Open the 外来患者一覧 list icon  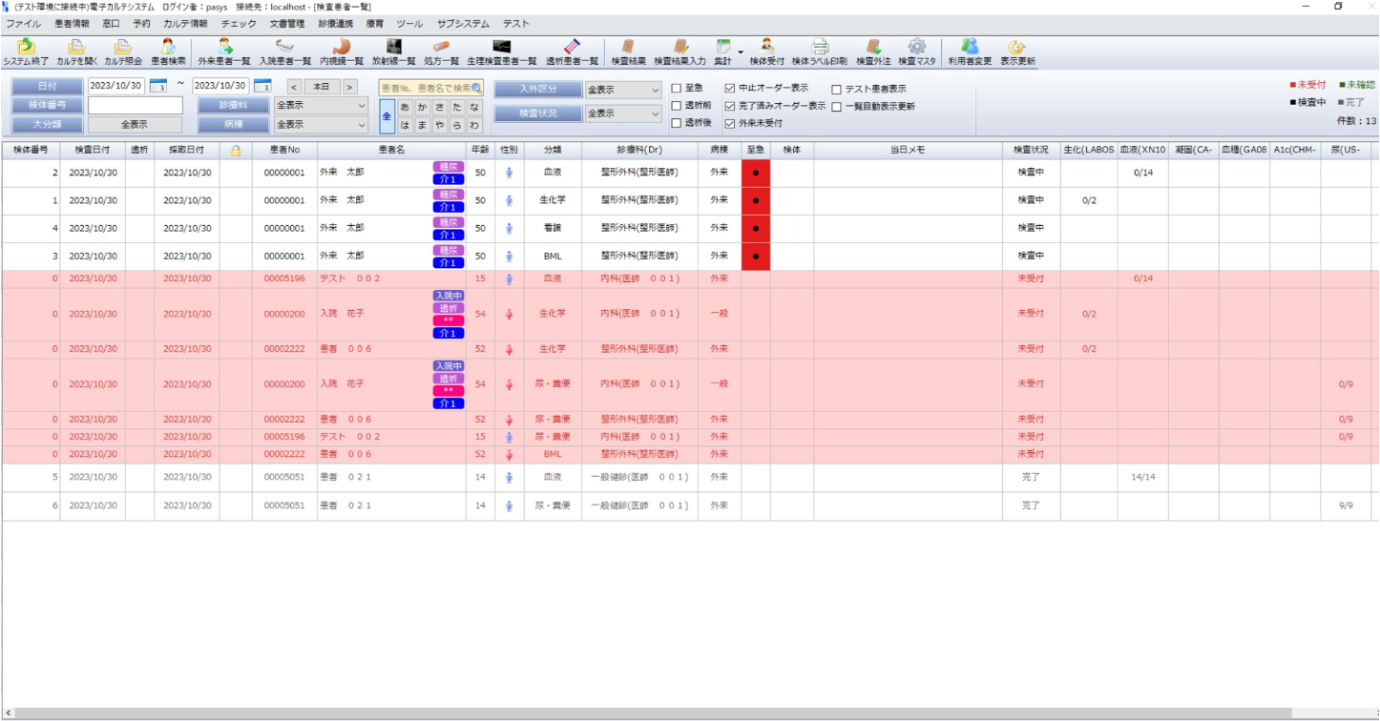pos(224,47)
